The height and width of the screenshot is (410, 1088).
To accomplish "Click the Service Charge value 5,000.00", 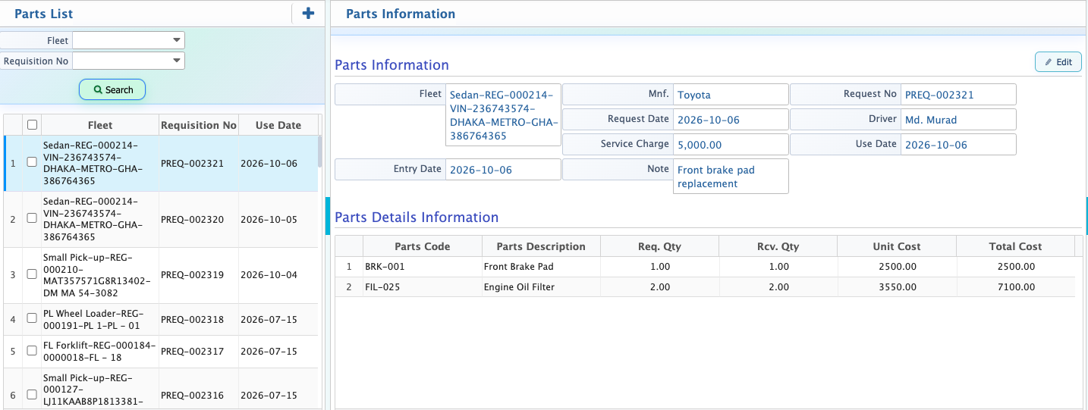I will click(x=731, y=144).
